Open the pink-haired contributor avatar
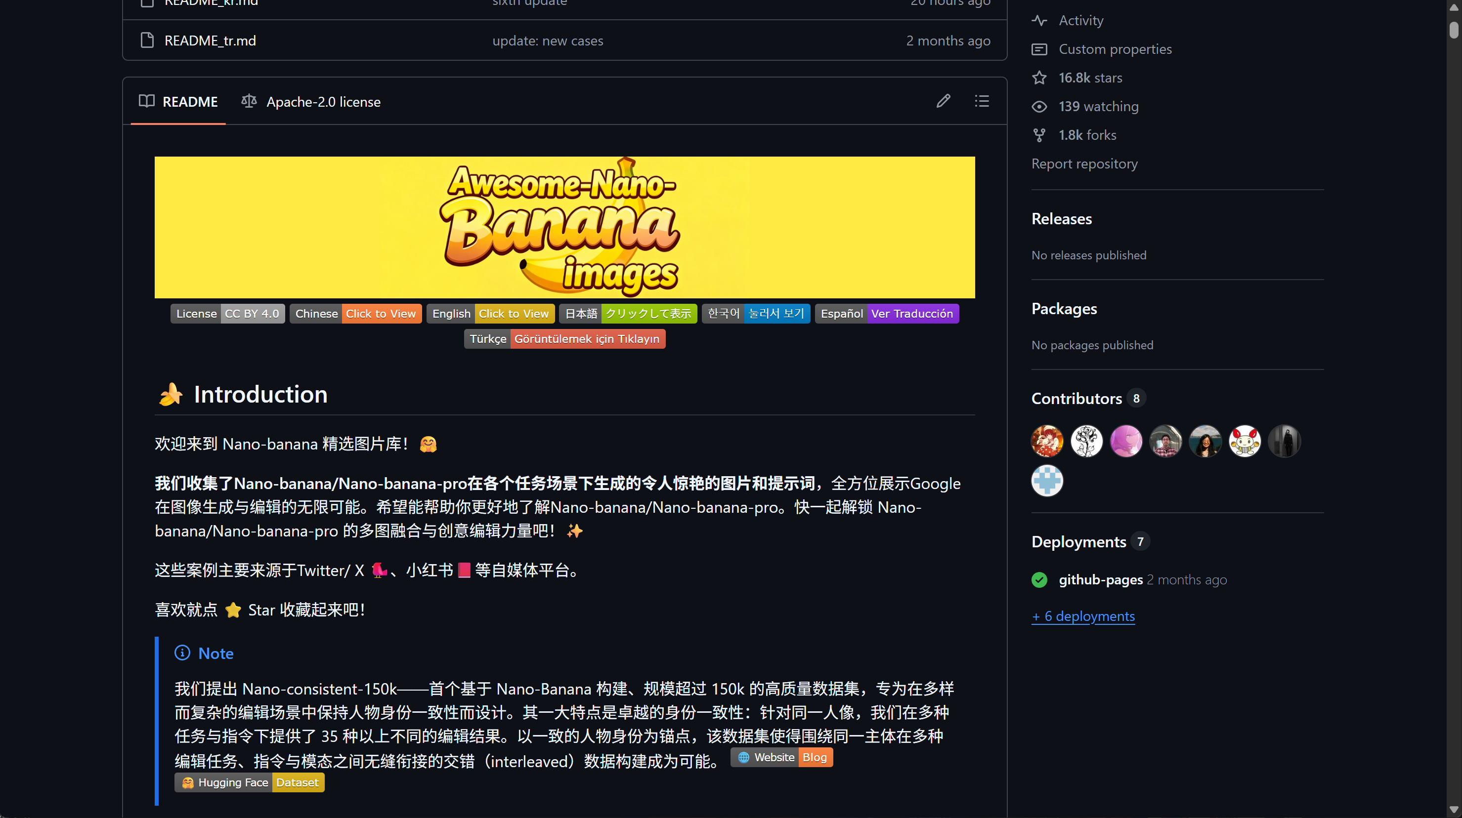This screenshot has width=1462, height=818. coord(1126,441)
